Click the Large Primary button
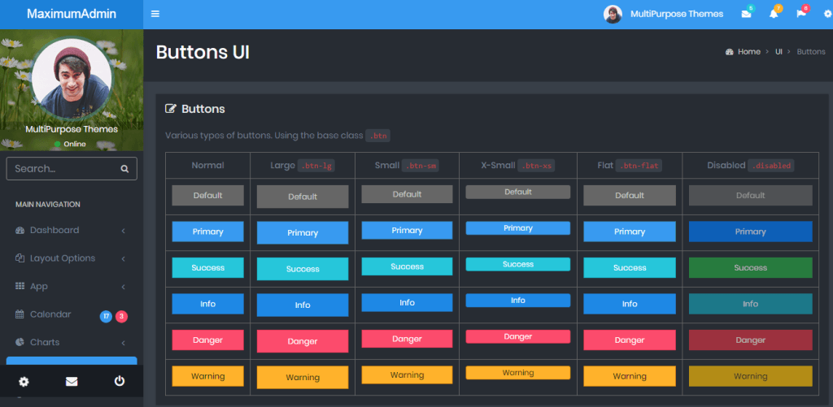The width and height of the screenshot is (833, 407). click(x=303, y=233)
